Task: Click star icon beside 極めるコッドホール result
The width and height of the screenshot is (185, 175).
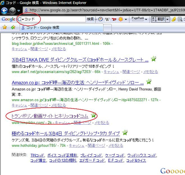Action: click(125, 133)
